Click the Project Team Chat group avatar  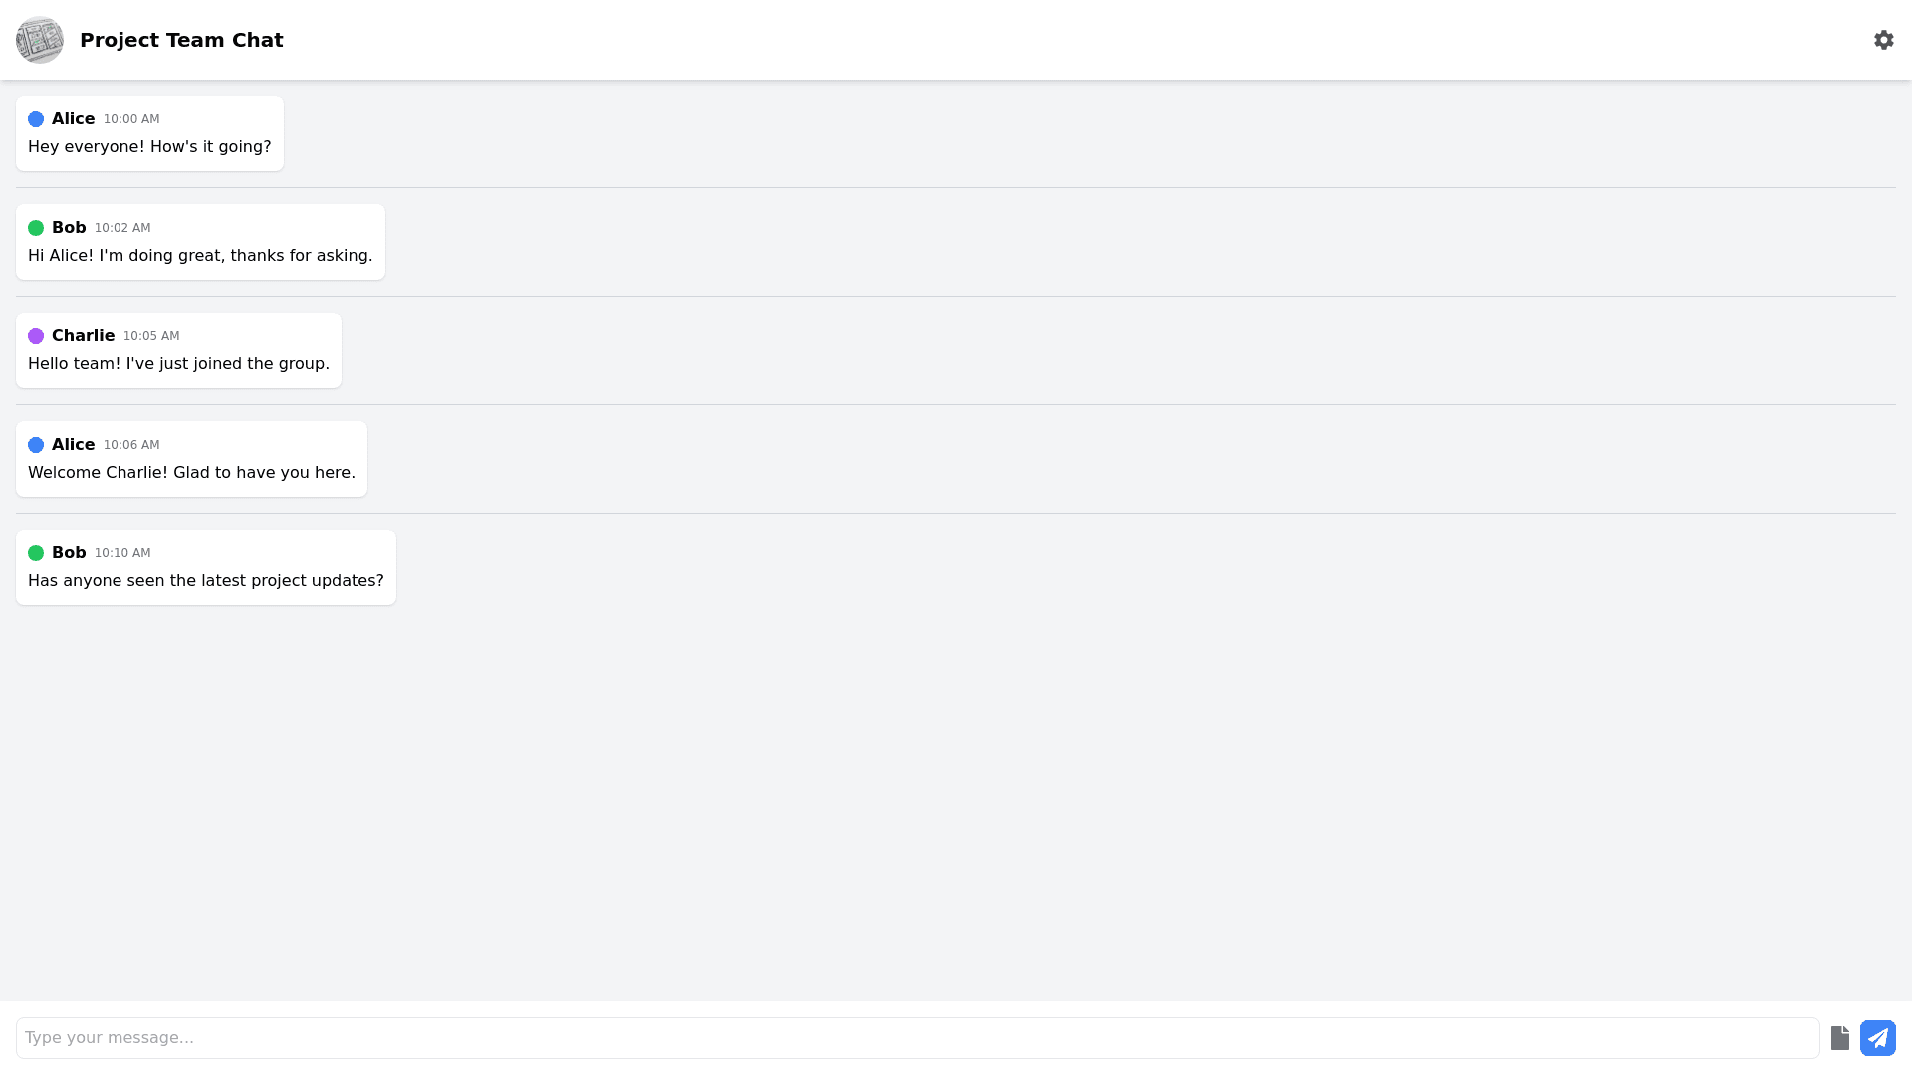[40, 40]
